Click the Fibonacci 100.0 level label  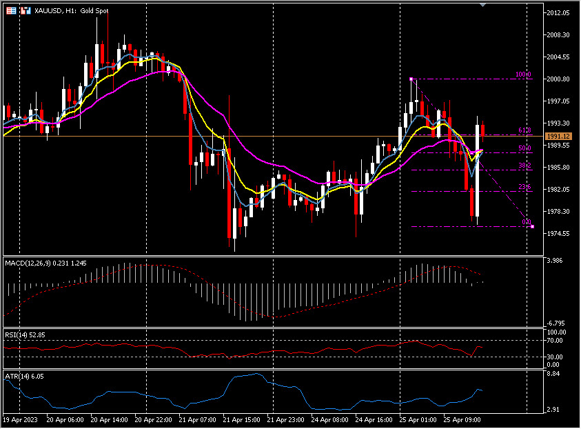523,74
